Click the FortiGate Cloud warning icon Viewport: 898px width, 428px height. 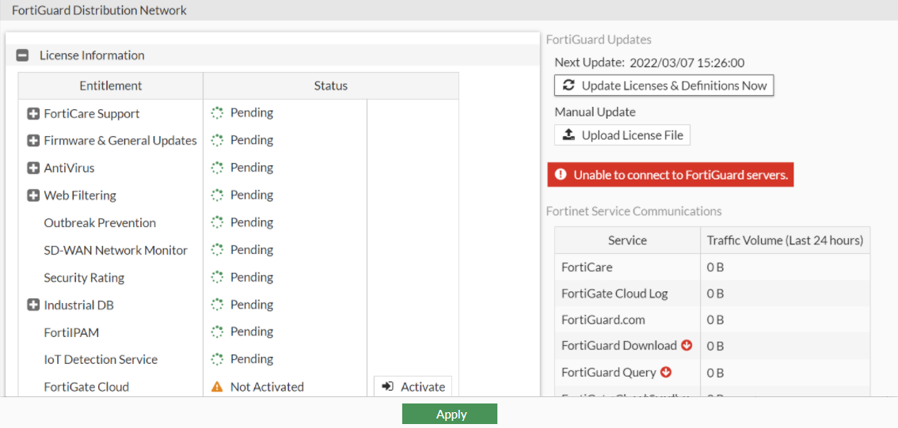pyautogui.click(x=217, y=387)
